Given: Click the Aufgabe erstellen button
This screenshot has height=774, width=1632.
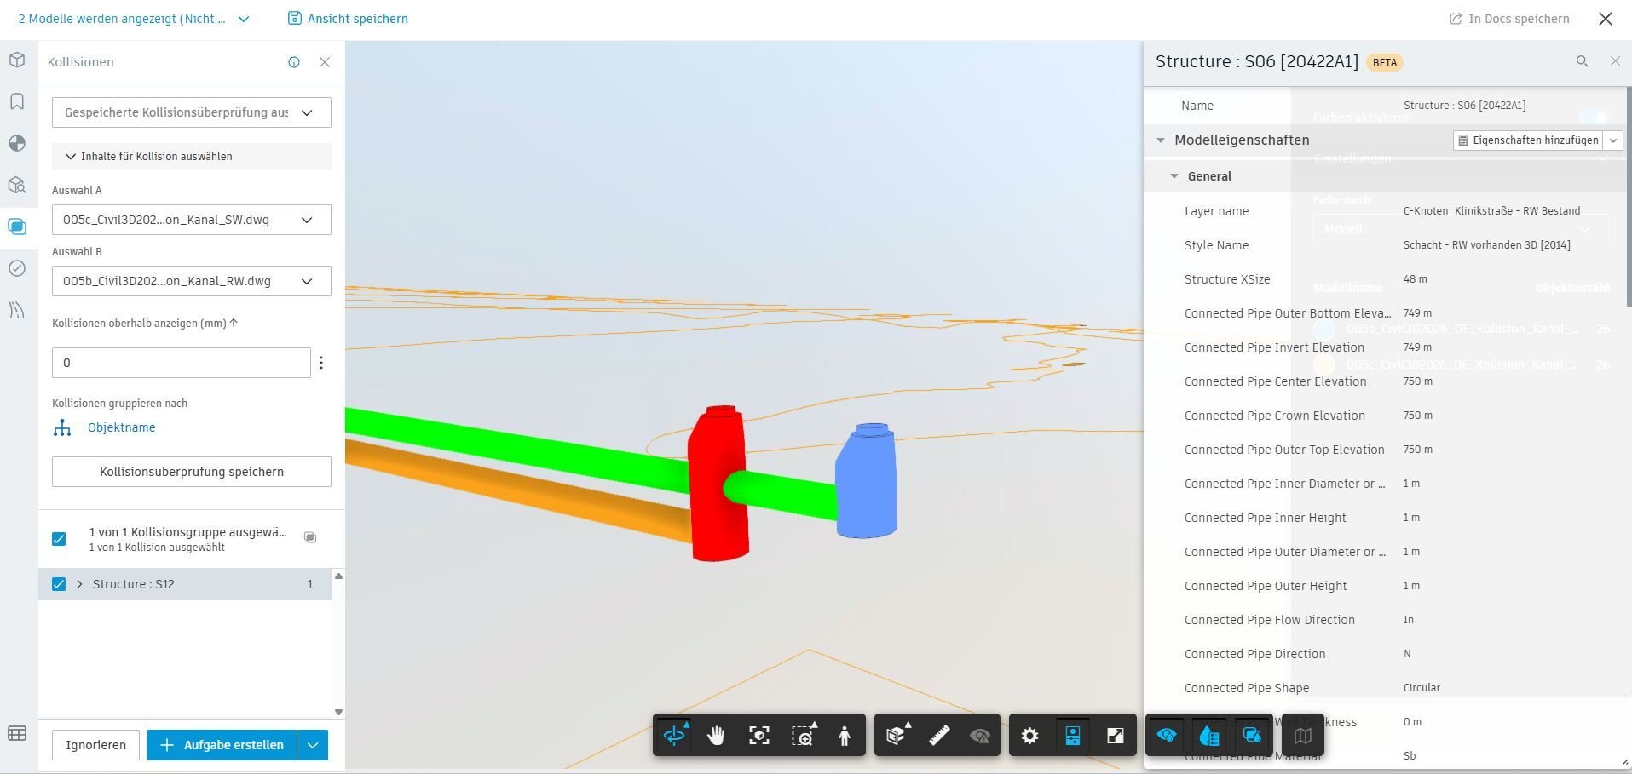Looking at the screenshot, I should coord(222,745).
